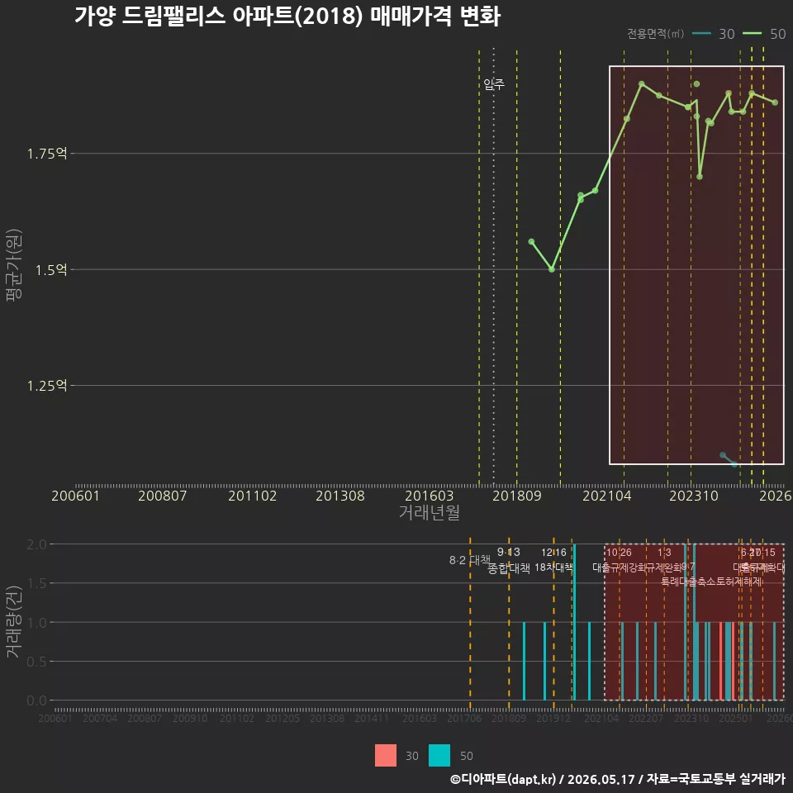Screen dimensions: 793x793
Task: Click the 종합대책 annotation text
Action: click(509, 568)
